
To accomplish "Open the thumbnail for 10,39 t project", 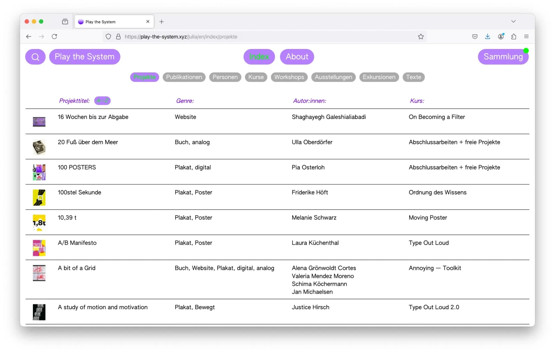I will pos(39,223).
